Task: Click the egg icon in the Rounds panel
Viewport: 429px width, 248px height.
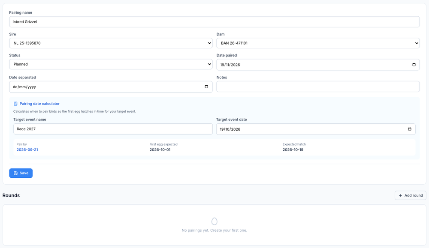Action: click(214, 221)
